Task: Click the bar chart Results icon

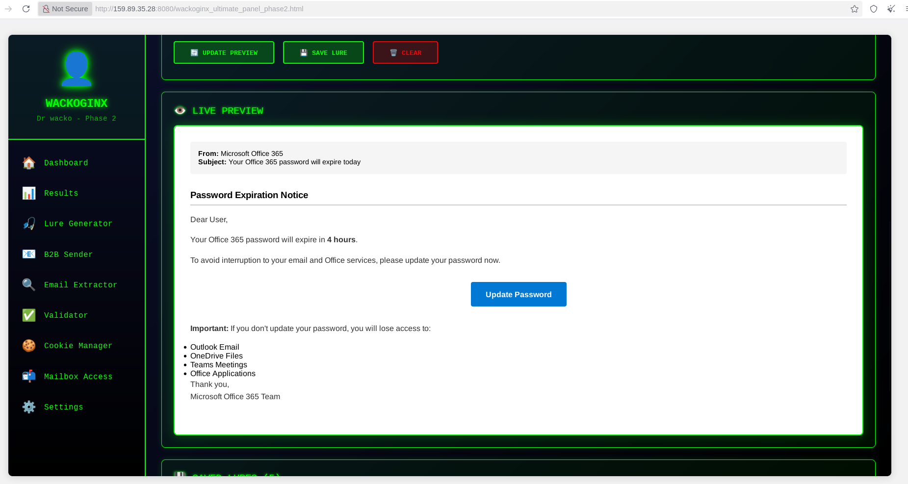Action: (29, 193)
